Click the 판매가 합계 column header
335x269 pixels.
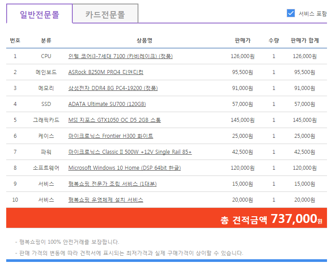click(305, 40)
